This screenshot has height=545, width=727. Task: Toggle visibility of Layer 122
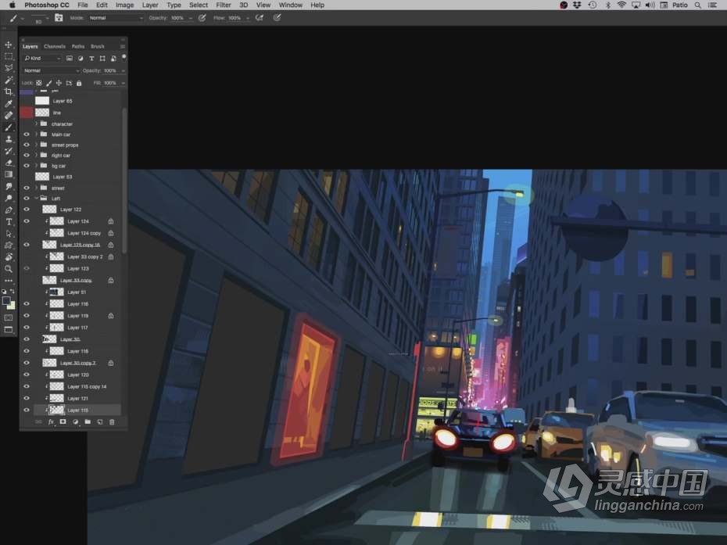27,210
